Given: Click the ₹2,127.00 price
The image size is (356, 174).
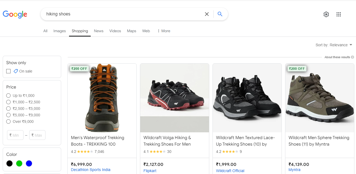Looking at the screenshot, I should (x=153, y=164).
